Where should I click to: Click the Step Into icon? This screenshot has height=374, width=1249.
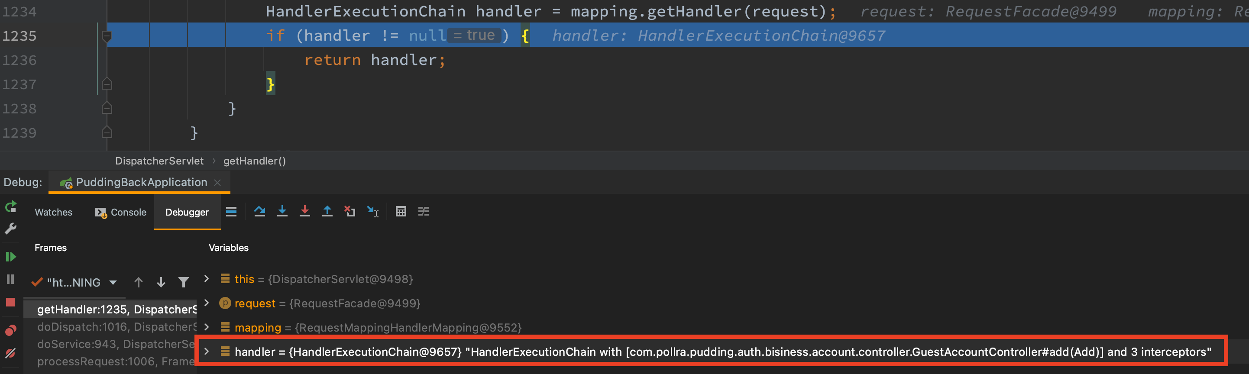click(282, 211)
